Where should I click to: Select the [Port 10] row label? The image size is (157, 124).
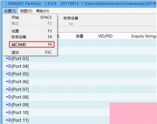20,113
